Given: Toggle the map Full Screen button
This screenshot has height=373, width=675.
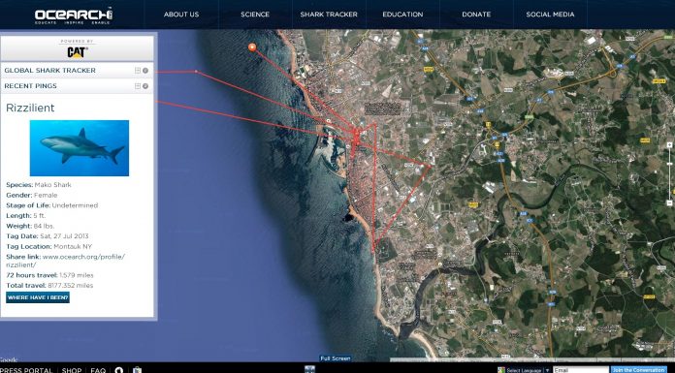Looking at the screenshot, I should pos(336,357).
